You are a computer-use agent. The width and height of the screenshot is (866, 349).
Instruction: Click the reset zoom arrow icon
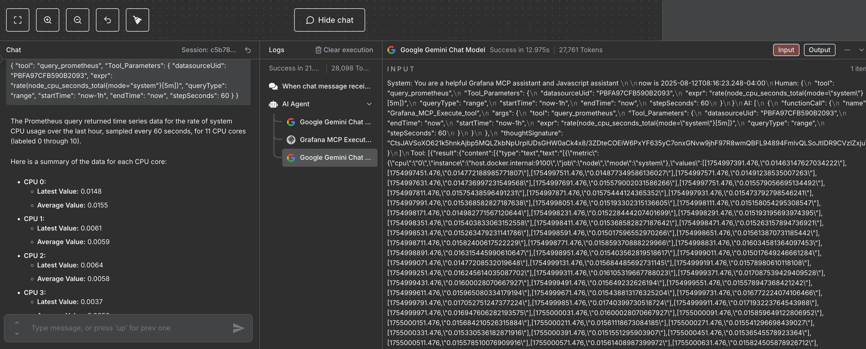(x=107, y=20)
